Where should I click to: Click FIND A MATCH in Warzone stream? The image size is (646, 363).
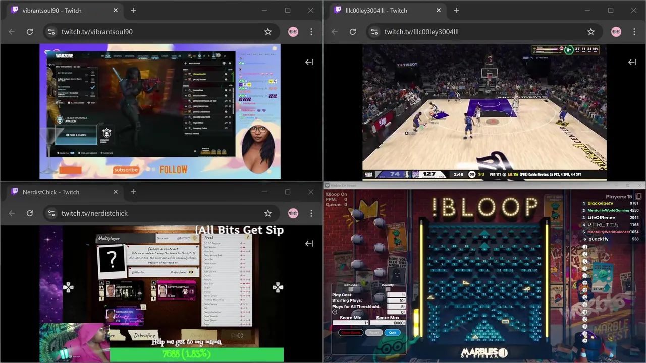coord(77,135)
